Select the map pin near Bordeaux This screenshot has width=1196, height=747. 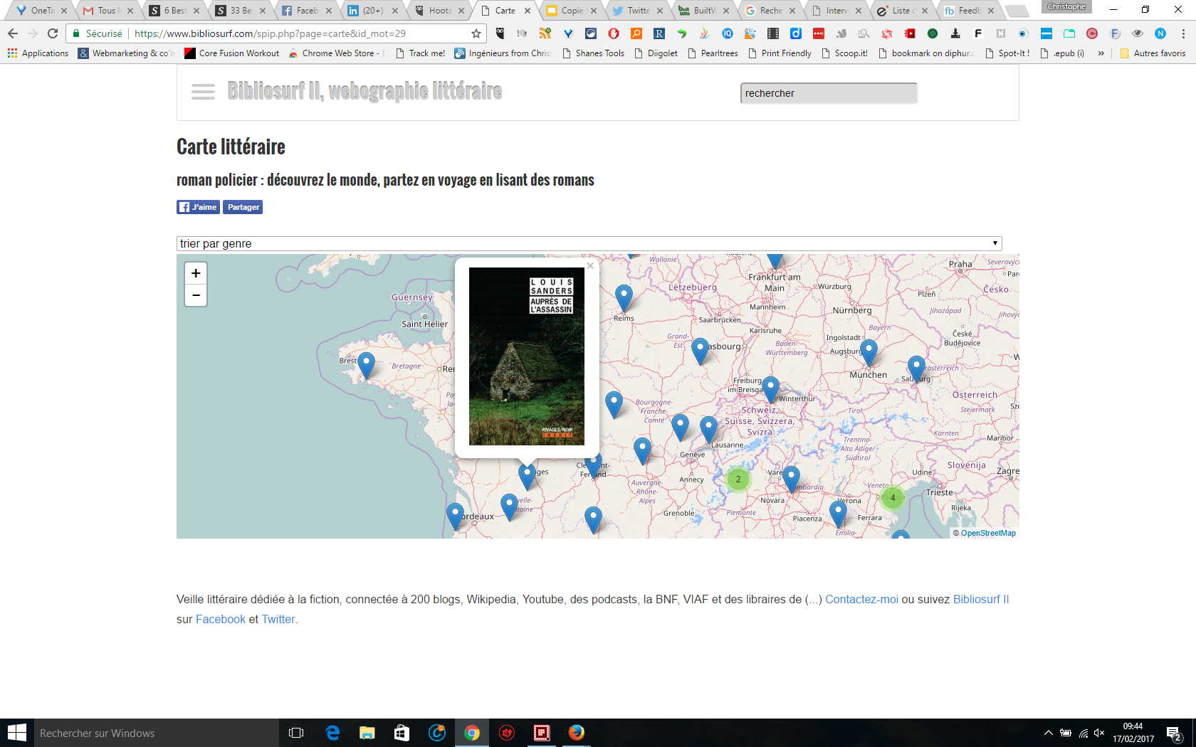(x=455, y=516)
